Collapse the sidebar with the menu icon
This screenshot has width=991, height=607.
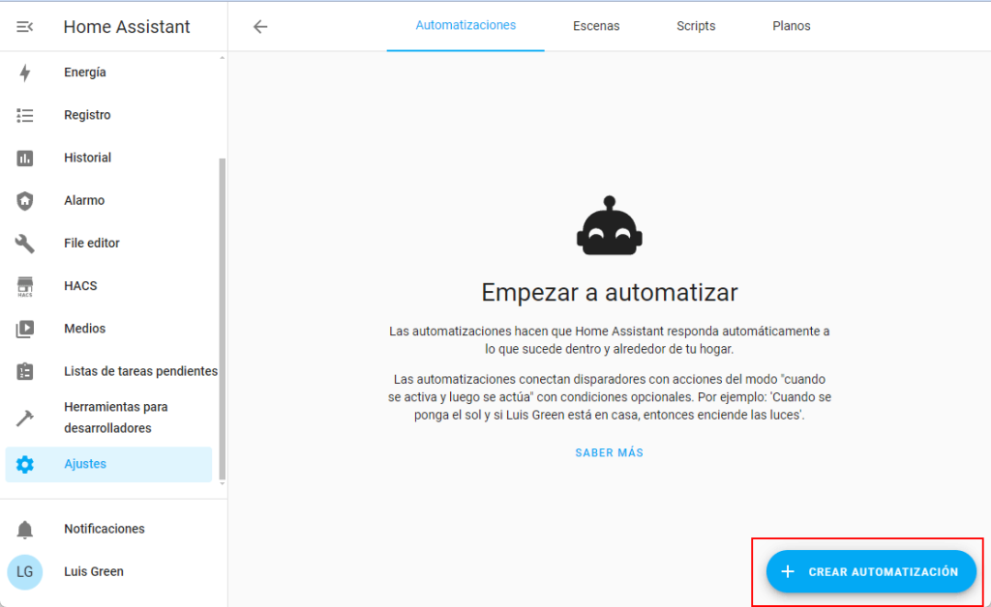(x=25, y=27)
